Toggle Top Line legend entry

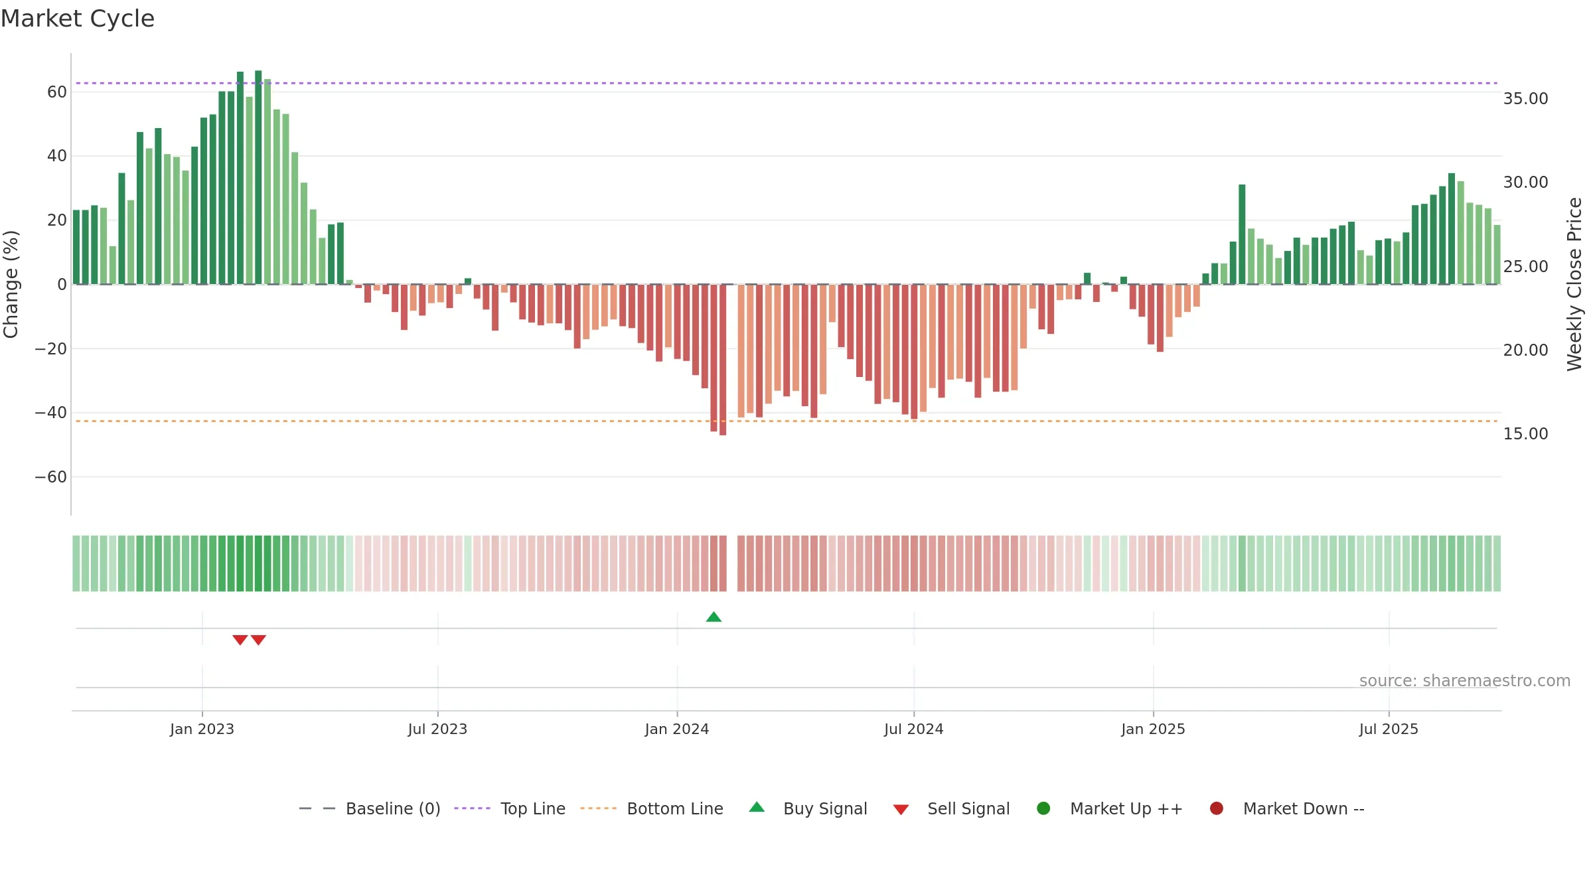point(510,808)
